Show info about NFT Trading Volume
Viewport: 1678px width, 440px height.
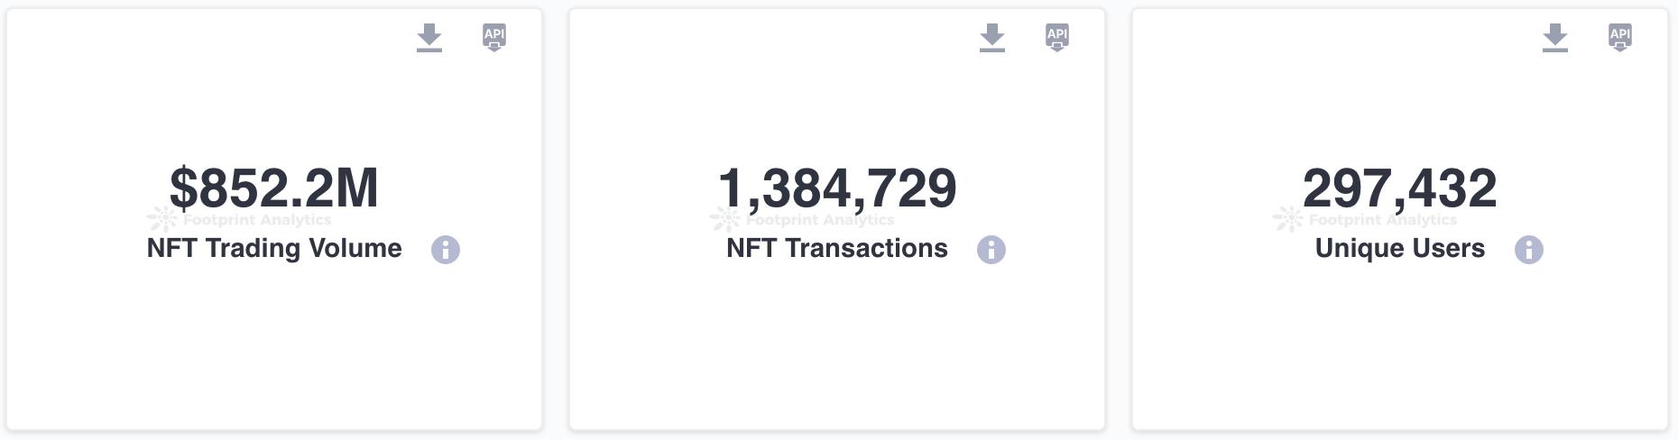click(x=446, y=250)
